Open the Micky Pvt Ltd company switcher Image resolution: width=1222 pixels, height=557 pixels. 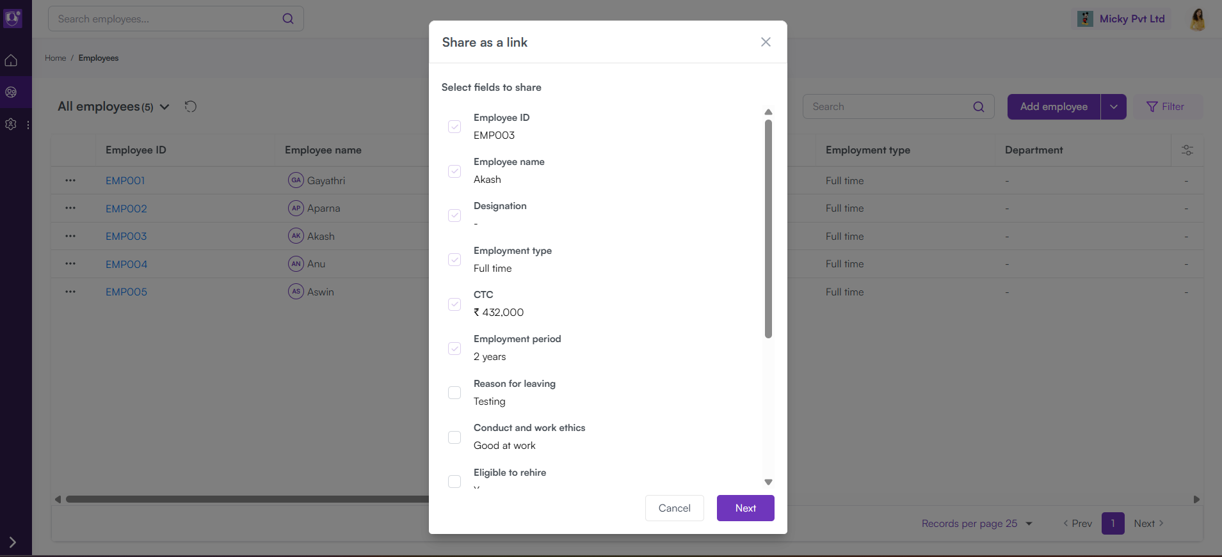(1122, 19)
